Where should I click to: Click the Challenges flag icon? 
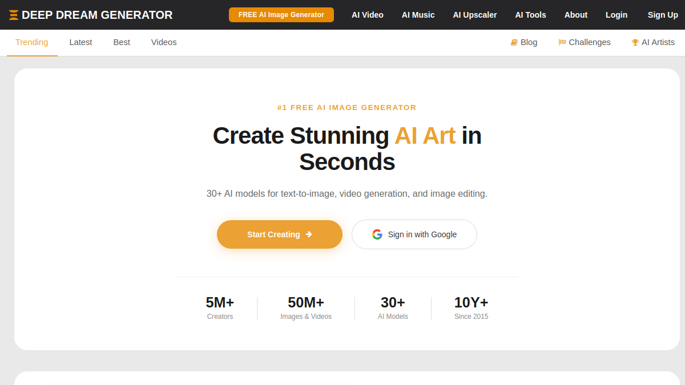click(562, 42)
